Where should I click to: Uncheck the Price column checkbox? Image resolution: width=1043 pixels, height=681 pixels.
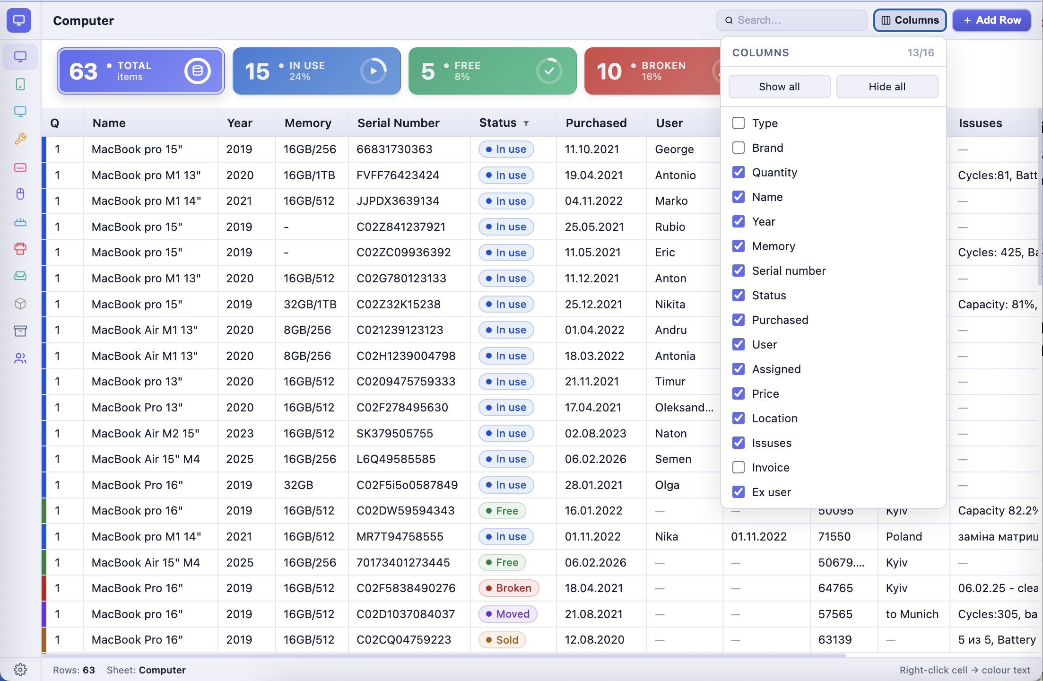[739, 393]
